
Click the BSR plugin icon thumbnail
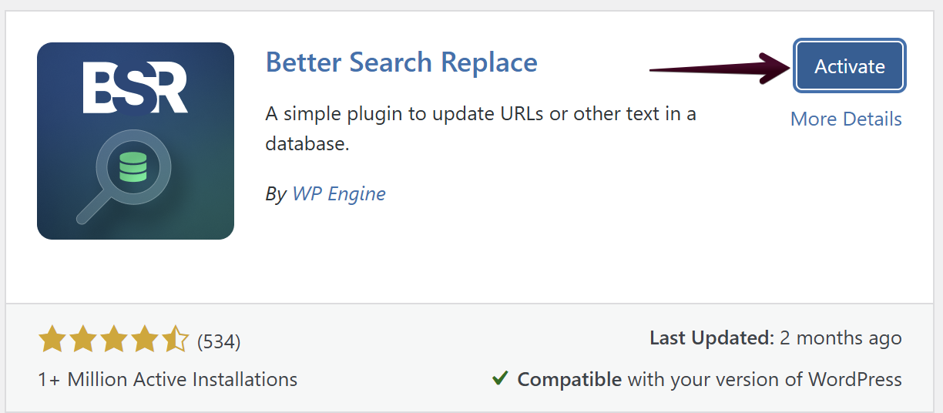pos(136,140)
